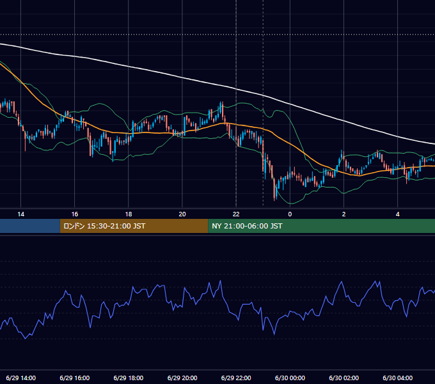
Task: Click the 6/29 18:00 date label
Action: point(129,378)
